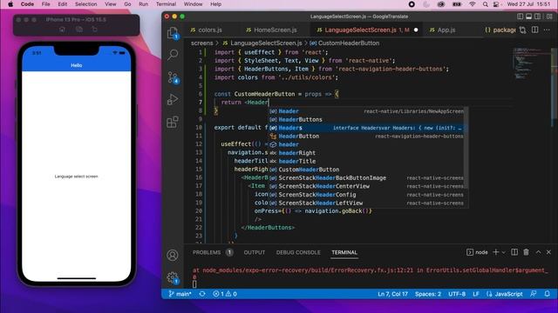Click Ln 7, Col 17 cursor position
The width and height of the screenshot is (558, 313).
[392, 294]
